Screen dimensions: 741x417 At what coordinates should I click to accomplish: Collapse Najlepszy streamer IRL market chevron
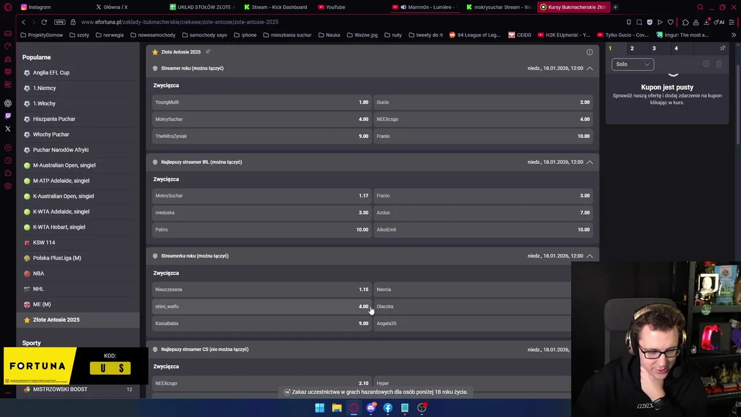pos(589,162)
